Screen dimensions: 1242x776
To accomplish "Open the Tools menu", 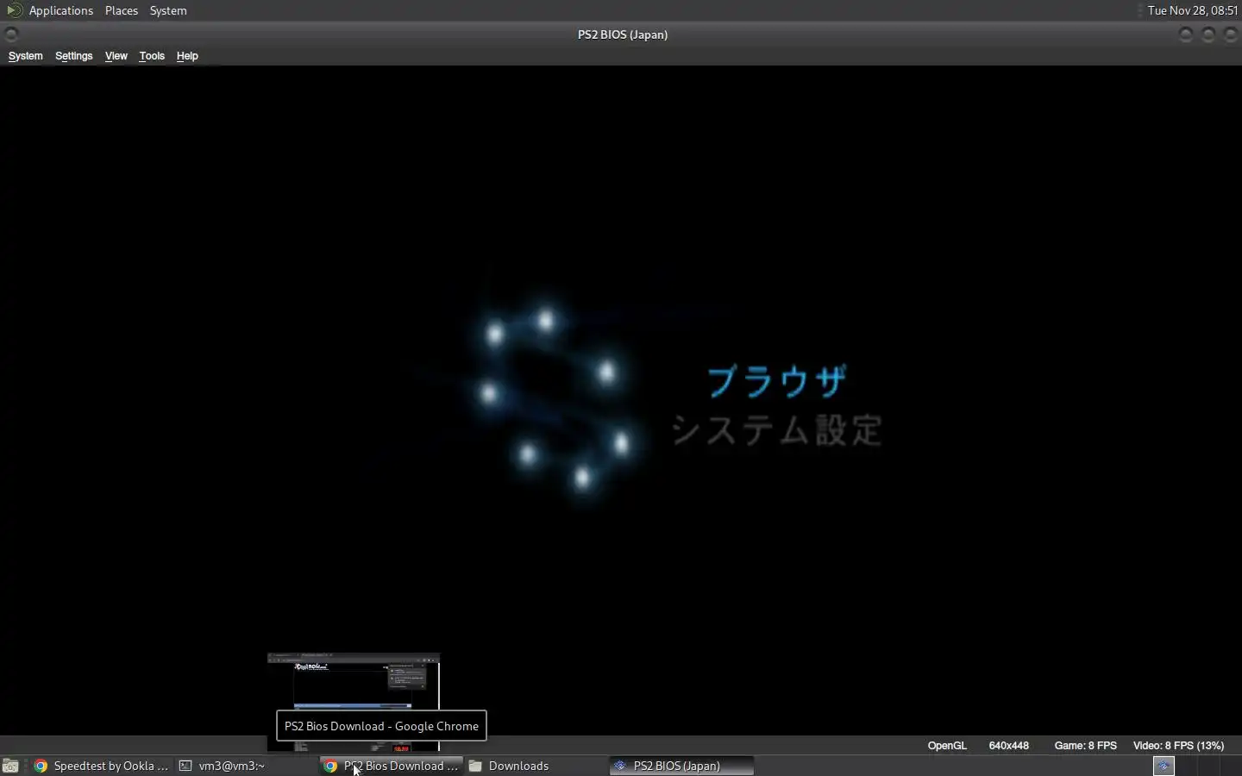I will (x=152, y=56).
